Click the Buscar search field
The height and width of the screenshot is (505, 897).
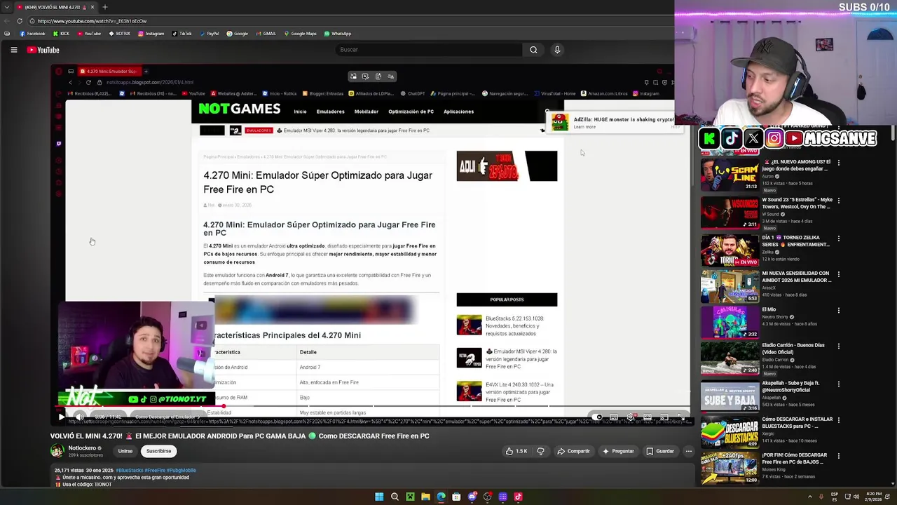click(429, 50)
